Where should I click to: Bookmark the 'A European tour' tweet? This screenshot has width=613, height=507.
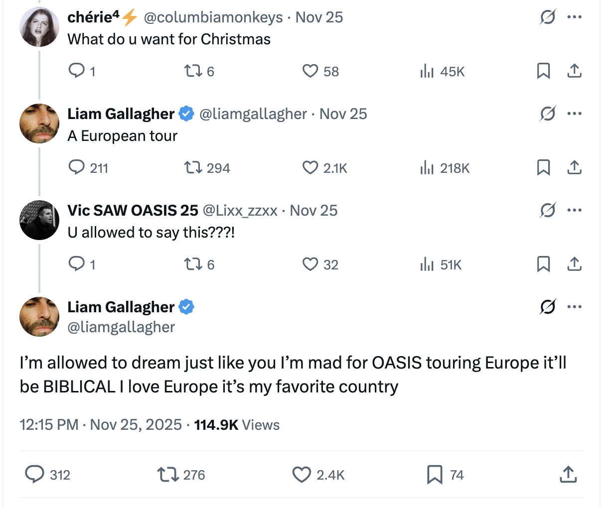tap(543, 168)
